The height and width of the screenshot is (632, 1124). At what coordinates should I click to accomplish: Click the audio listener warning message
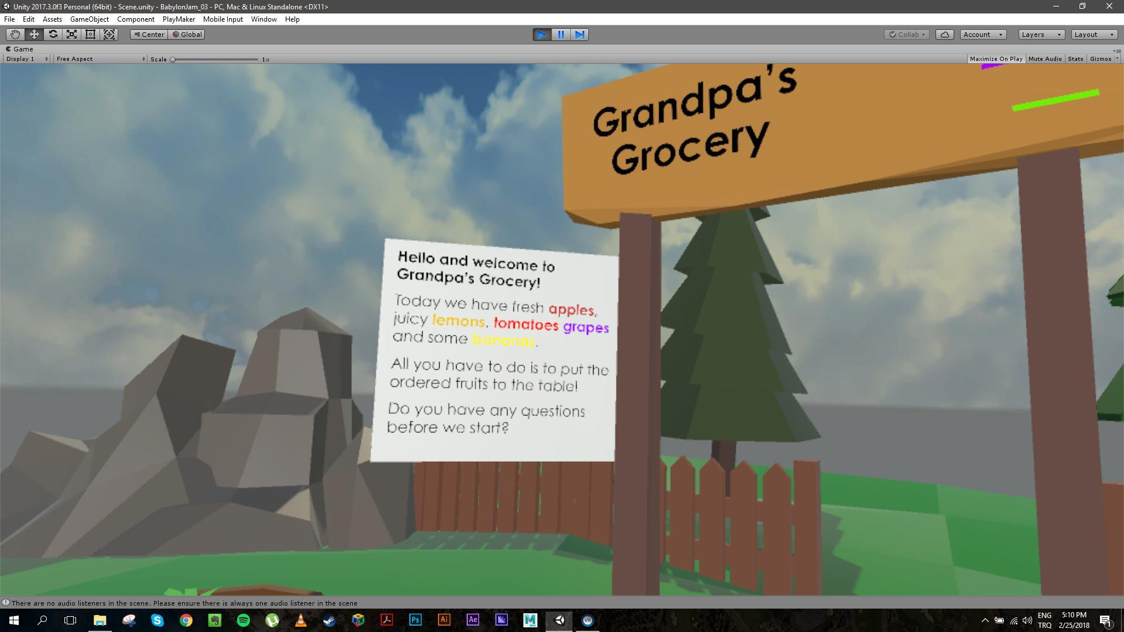pos(184,603)
